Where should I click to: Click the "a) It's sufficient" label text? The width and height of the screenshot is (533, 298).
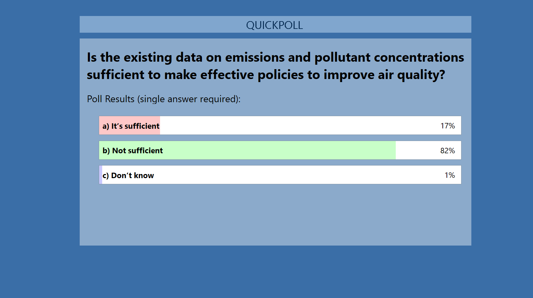[131, 126]
